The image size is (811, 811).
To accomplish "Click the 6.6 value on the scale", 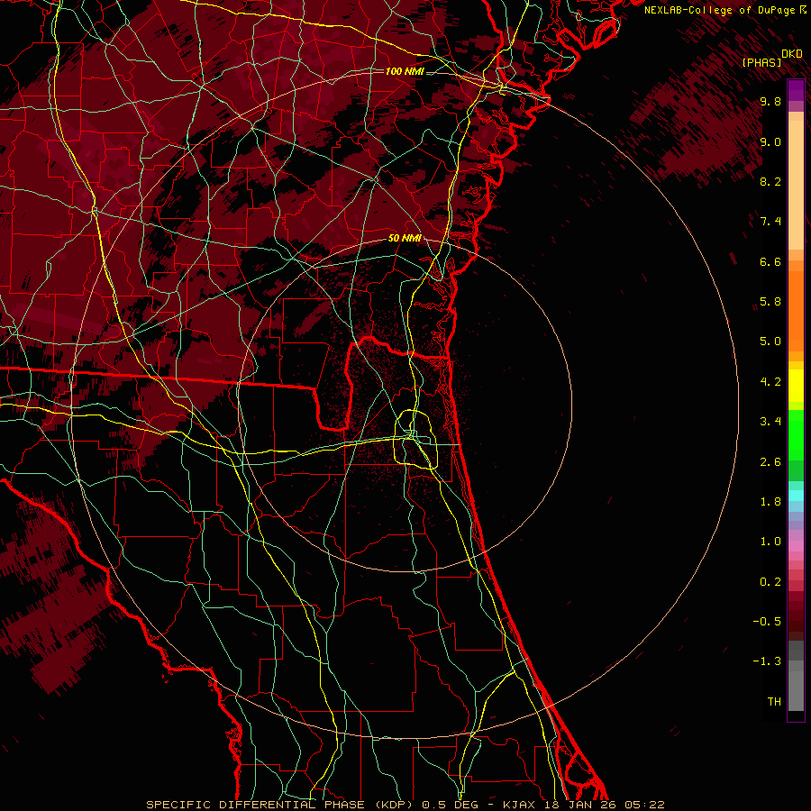I will 770,261.
